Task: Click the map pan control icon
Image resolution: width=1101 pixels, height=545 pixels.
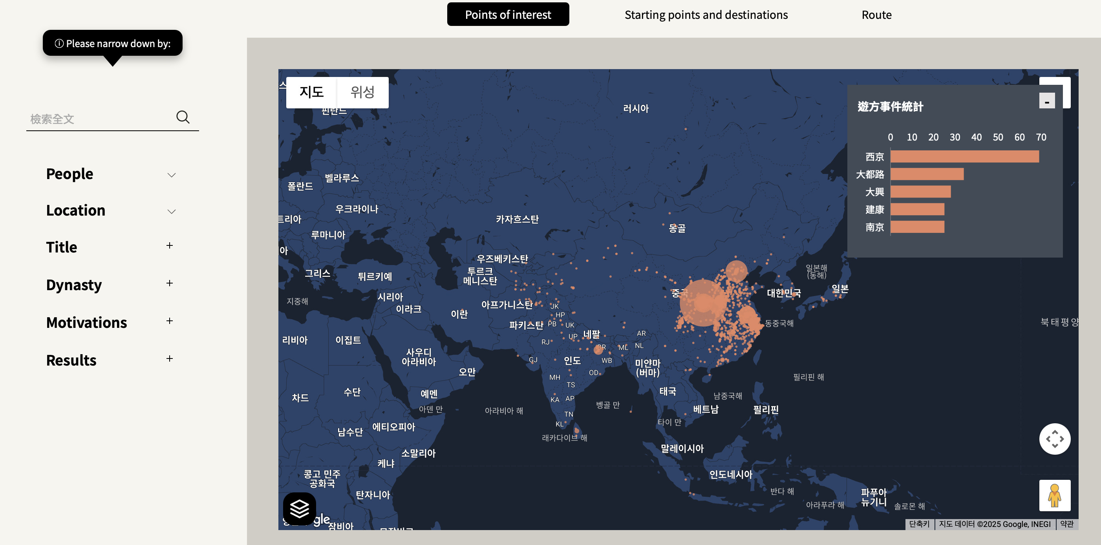Action: [x=1054, y=439]
